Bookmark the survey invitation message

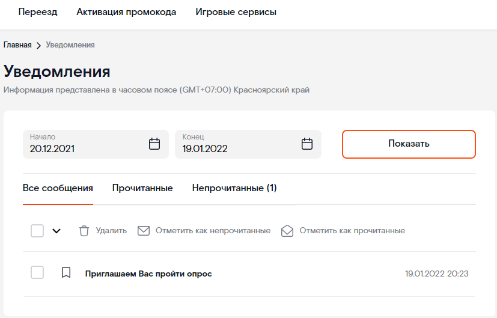[66, 273]
